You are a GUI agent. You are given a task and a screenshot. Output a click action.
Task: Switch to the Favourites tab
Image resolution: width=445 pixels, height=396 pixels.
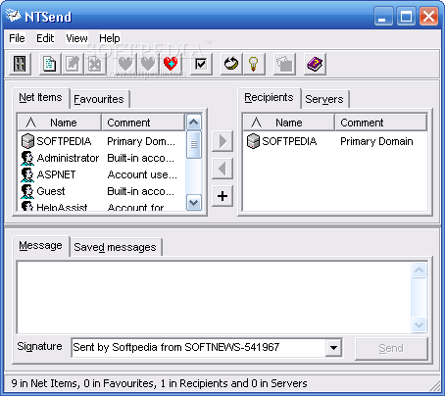pos(99,99)
